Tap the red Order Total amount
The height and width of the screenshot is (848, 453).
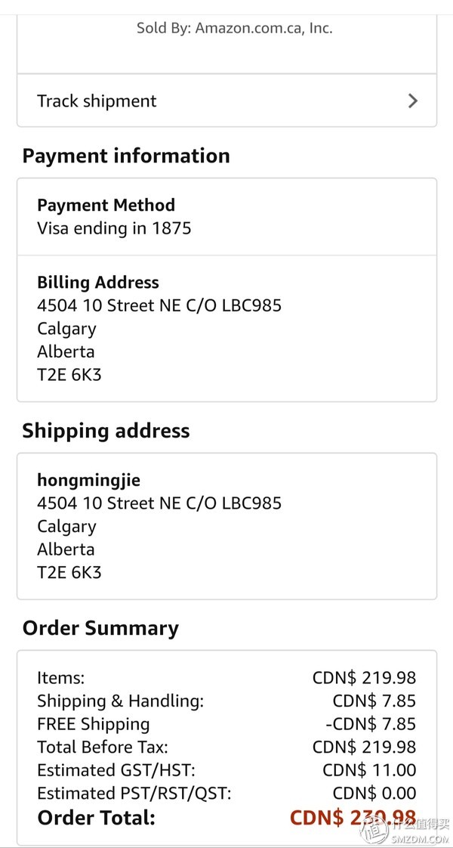click(x=352, y=817)
